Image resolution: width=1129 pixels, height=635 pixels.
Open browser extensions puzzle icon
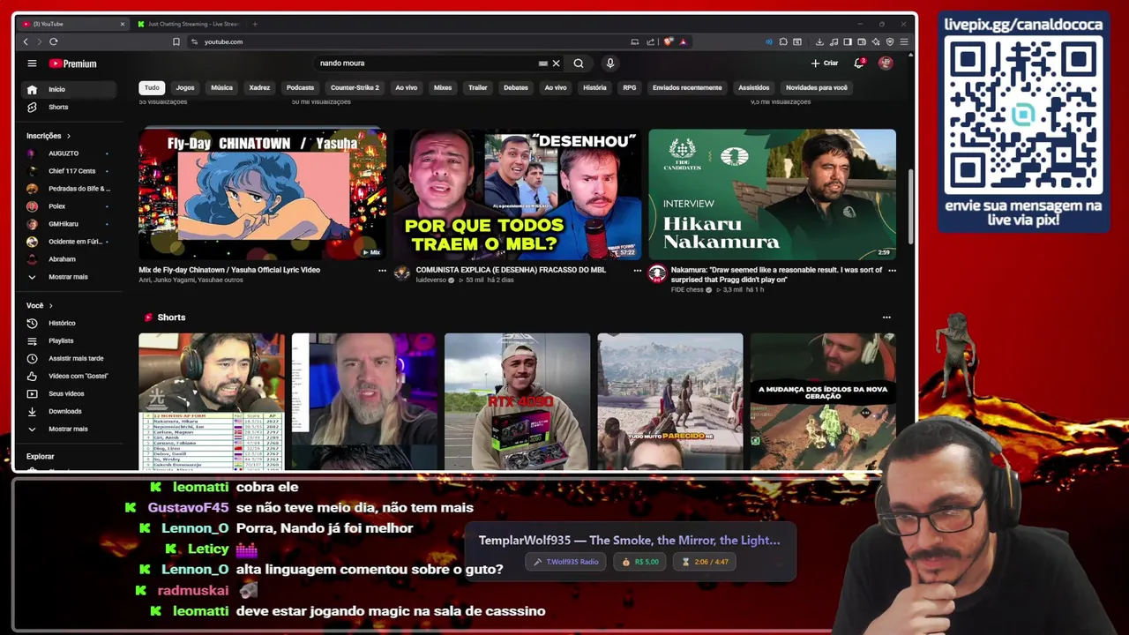[783, 41]
